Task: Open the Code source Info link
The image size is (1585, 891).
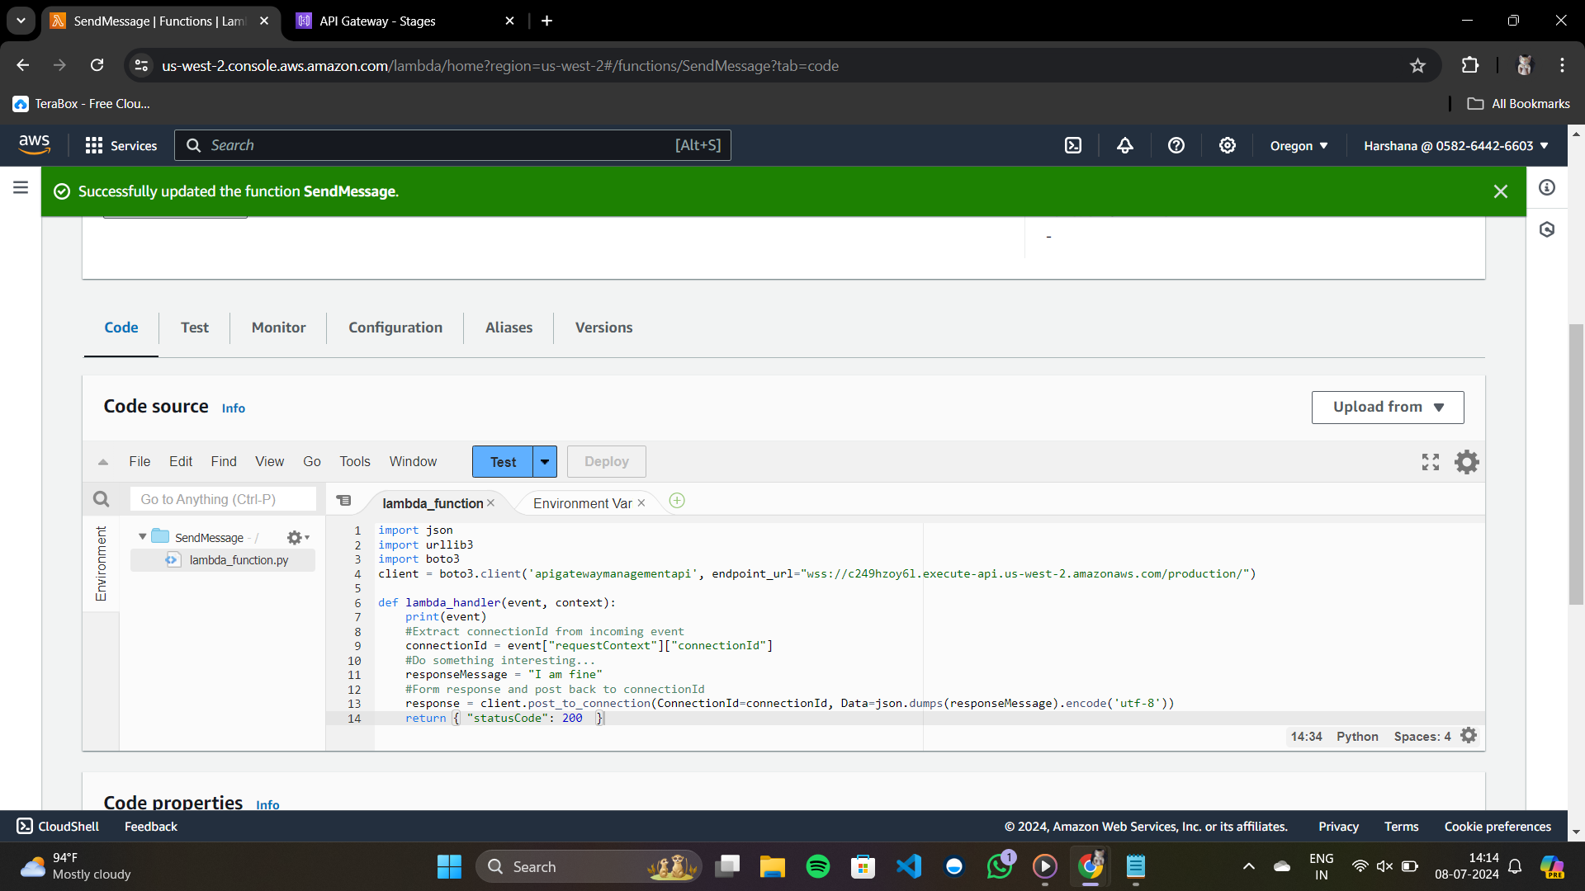Action: coord(233,408)
